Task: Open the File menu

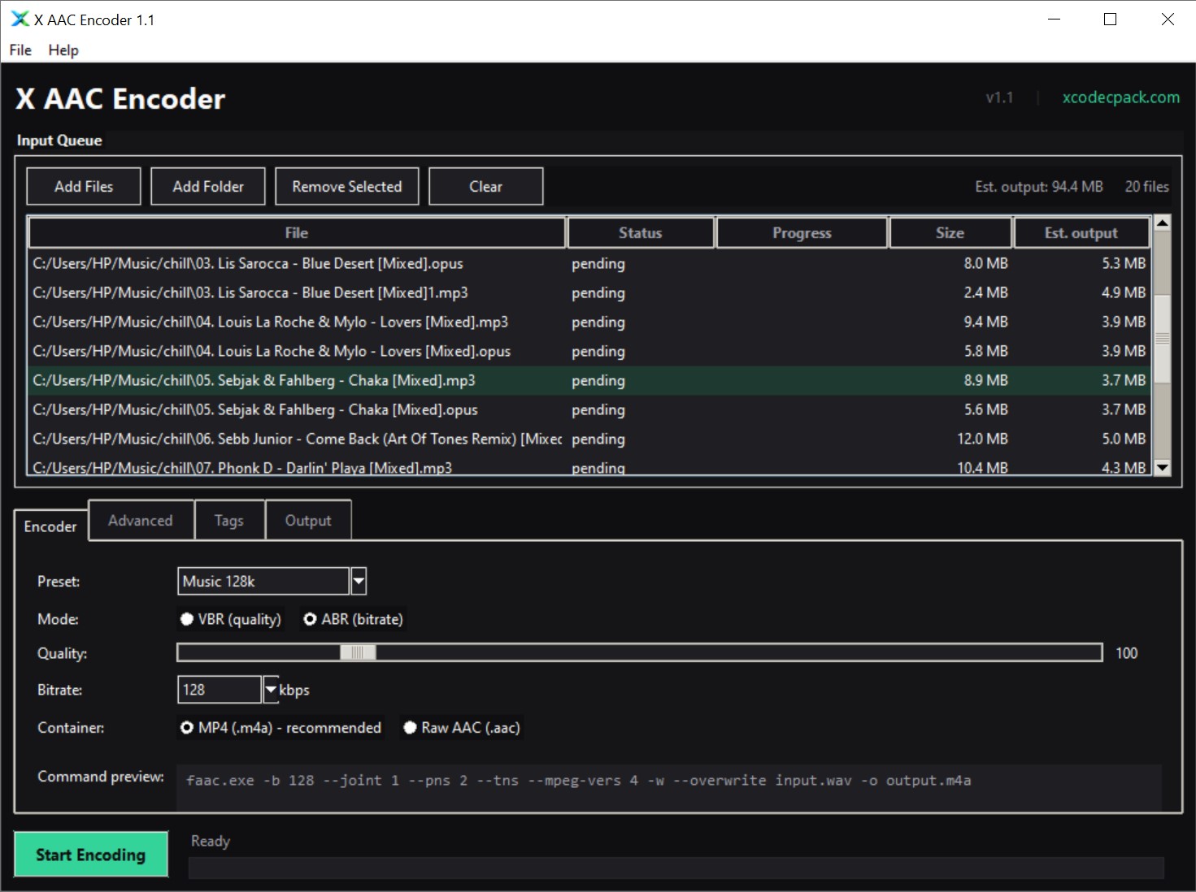Action: tap(20, 50)
